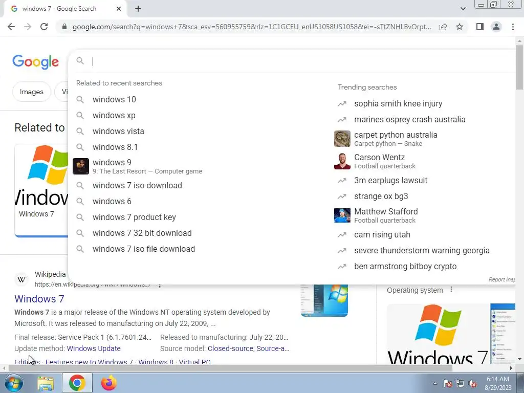Show hidden system tray icons
The height and width of the screenshot is (393, 524).
(x=435, y=383)
